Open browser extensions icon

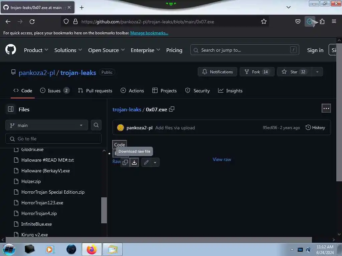click(x=322, y=21)
